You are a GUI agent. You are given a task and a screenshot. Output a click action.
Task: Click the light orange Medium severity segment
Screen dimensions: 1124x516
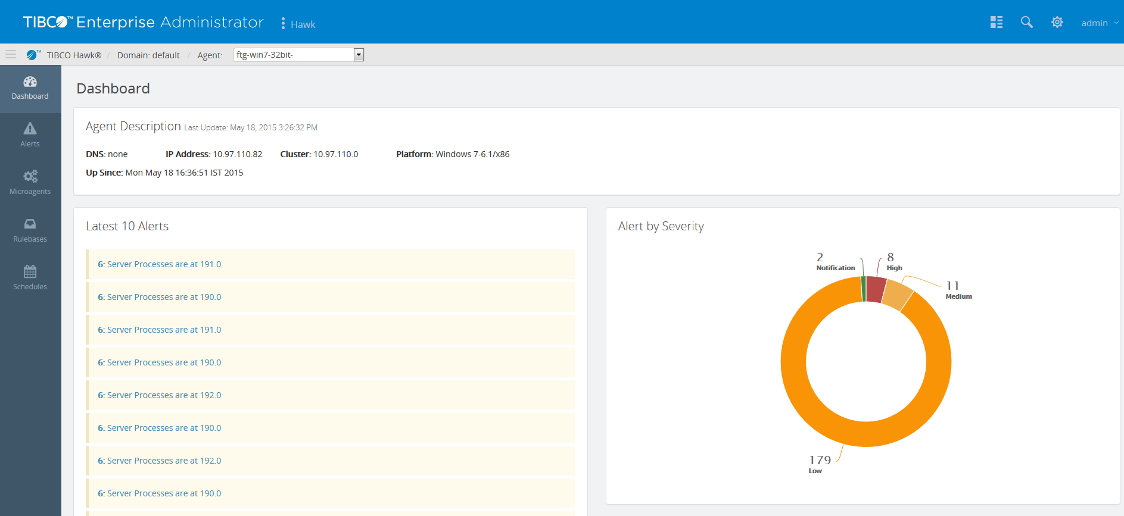(896, 295)
